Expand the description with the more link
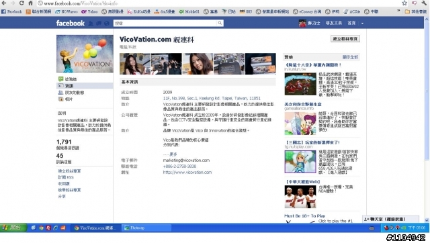Screen dimensions: 430x243 point(173,154)
